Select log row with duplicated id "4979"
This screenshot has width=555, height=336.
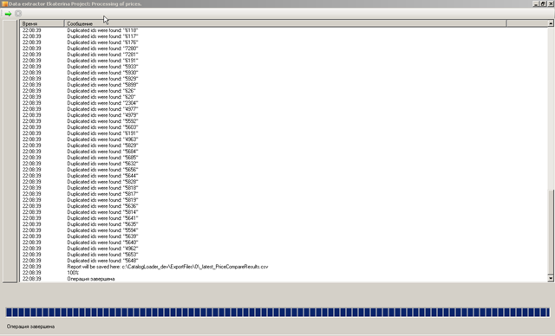tap(284, 115)
